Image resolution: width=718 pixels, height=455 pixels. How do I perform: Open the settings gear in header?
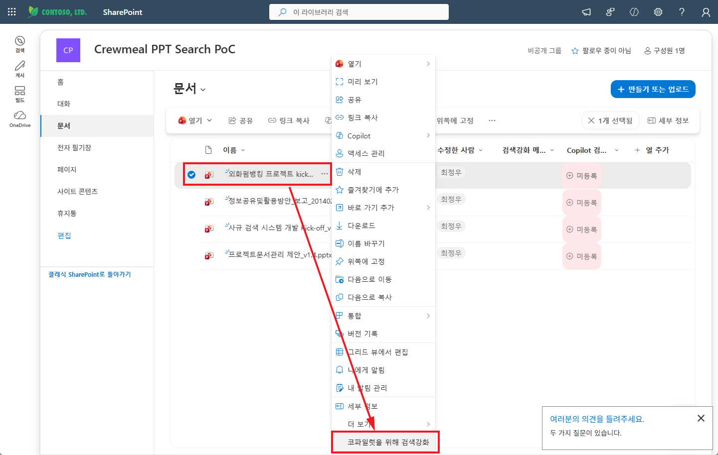(x=658, y=12)
